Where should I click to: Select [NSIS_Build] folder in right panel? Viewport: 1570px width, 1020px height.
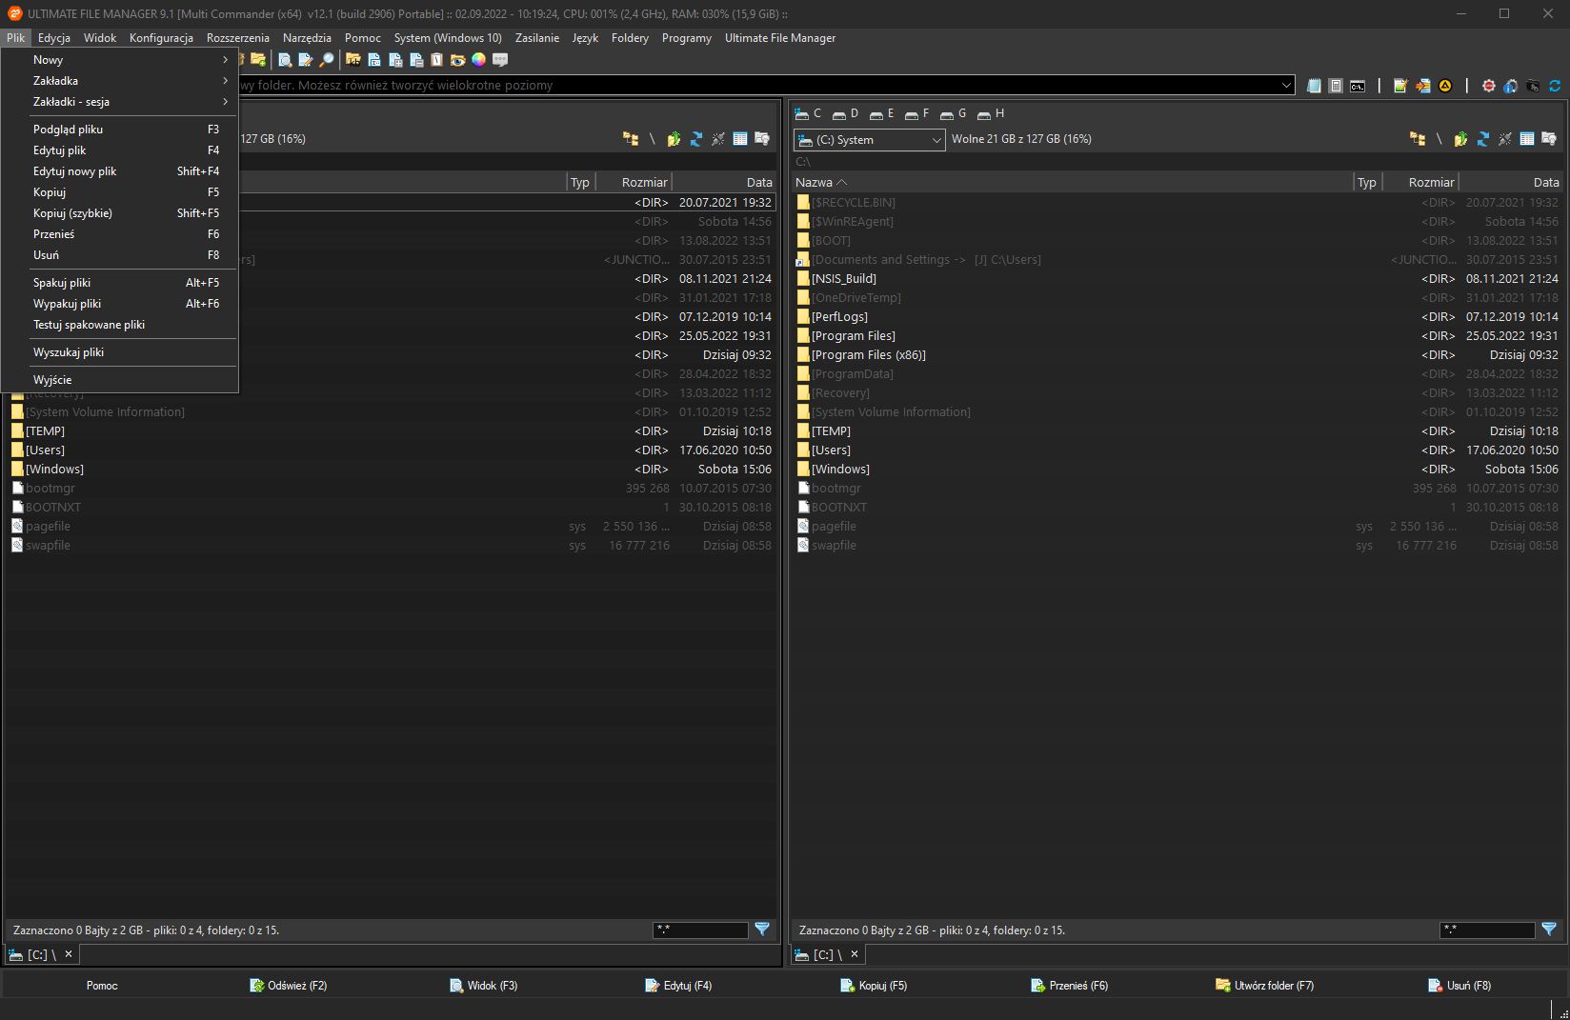pyautogui.click(x=1177, y=278)
